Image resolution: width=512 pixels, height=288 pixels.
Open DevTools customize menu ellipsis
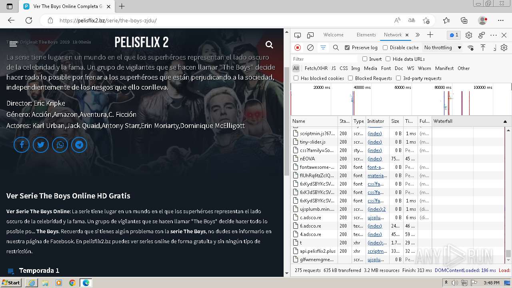coord(494,35)
